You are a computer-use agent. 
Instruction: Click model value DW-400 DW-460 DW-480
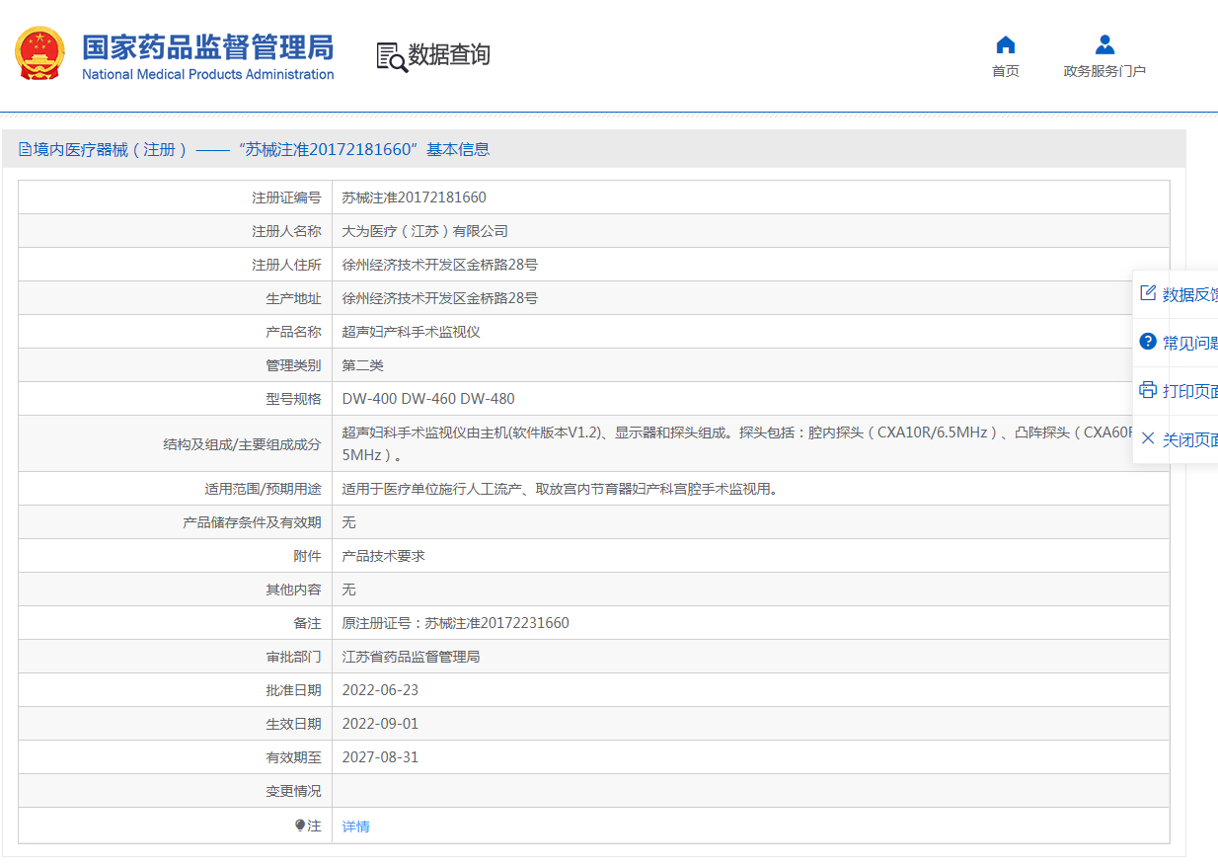click(x=428, y=399)
